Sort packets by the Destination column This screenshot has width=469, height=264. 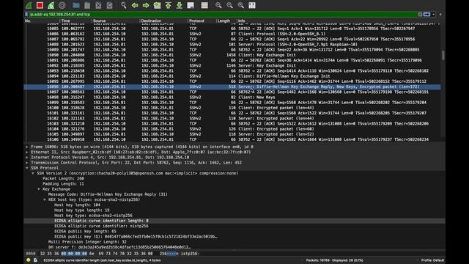click(163, 21)
